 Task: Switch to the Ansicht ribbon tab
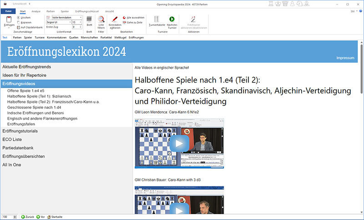pos(109,11)
